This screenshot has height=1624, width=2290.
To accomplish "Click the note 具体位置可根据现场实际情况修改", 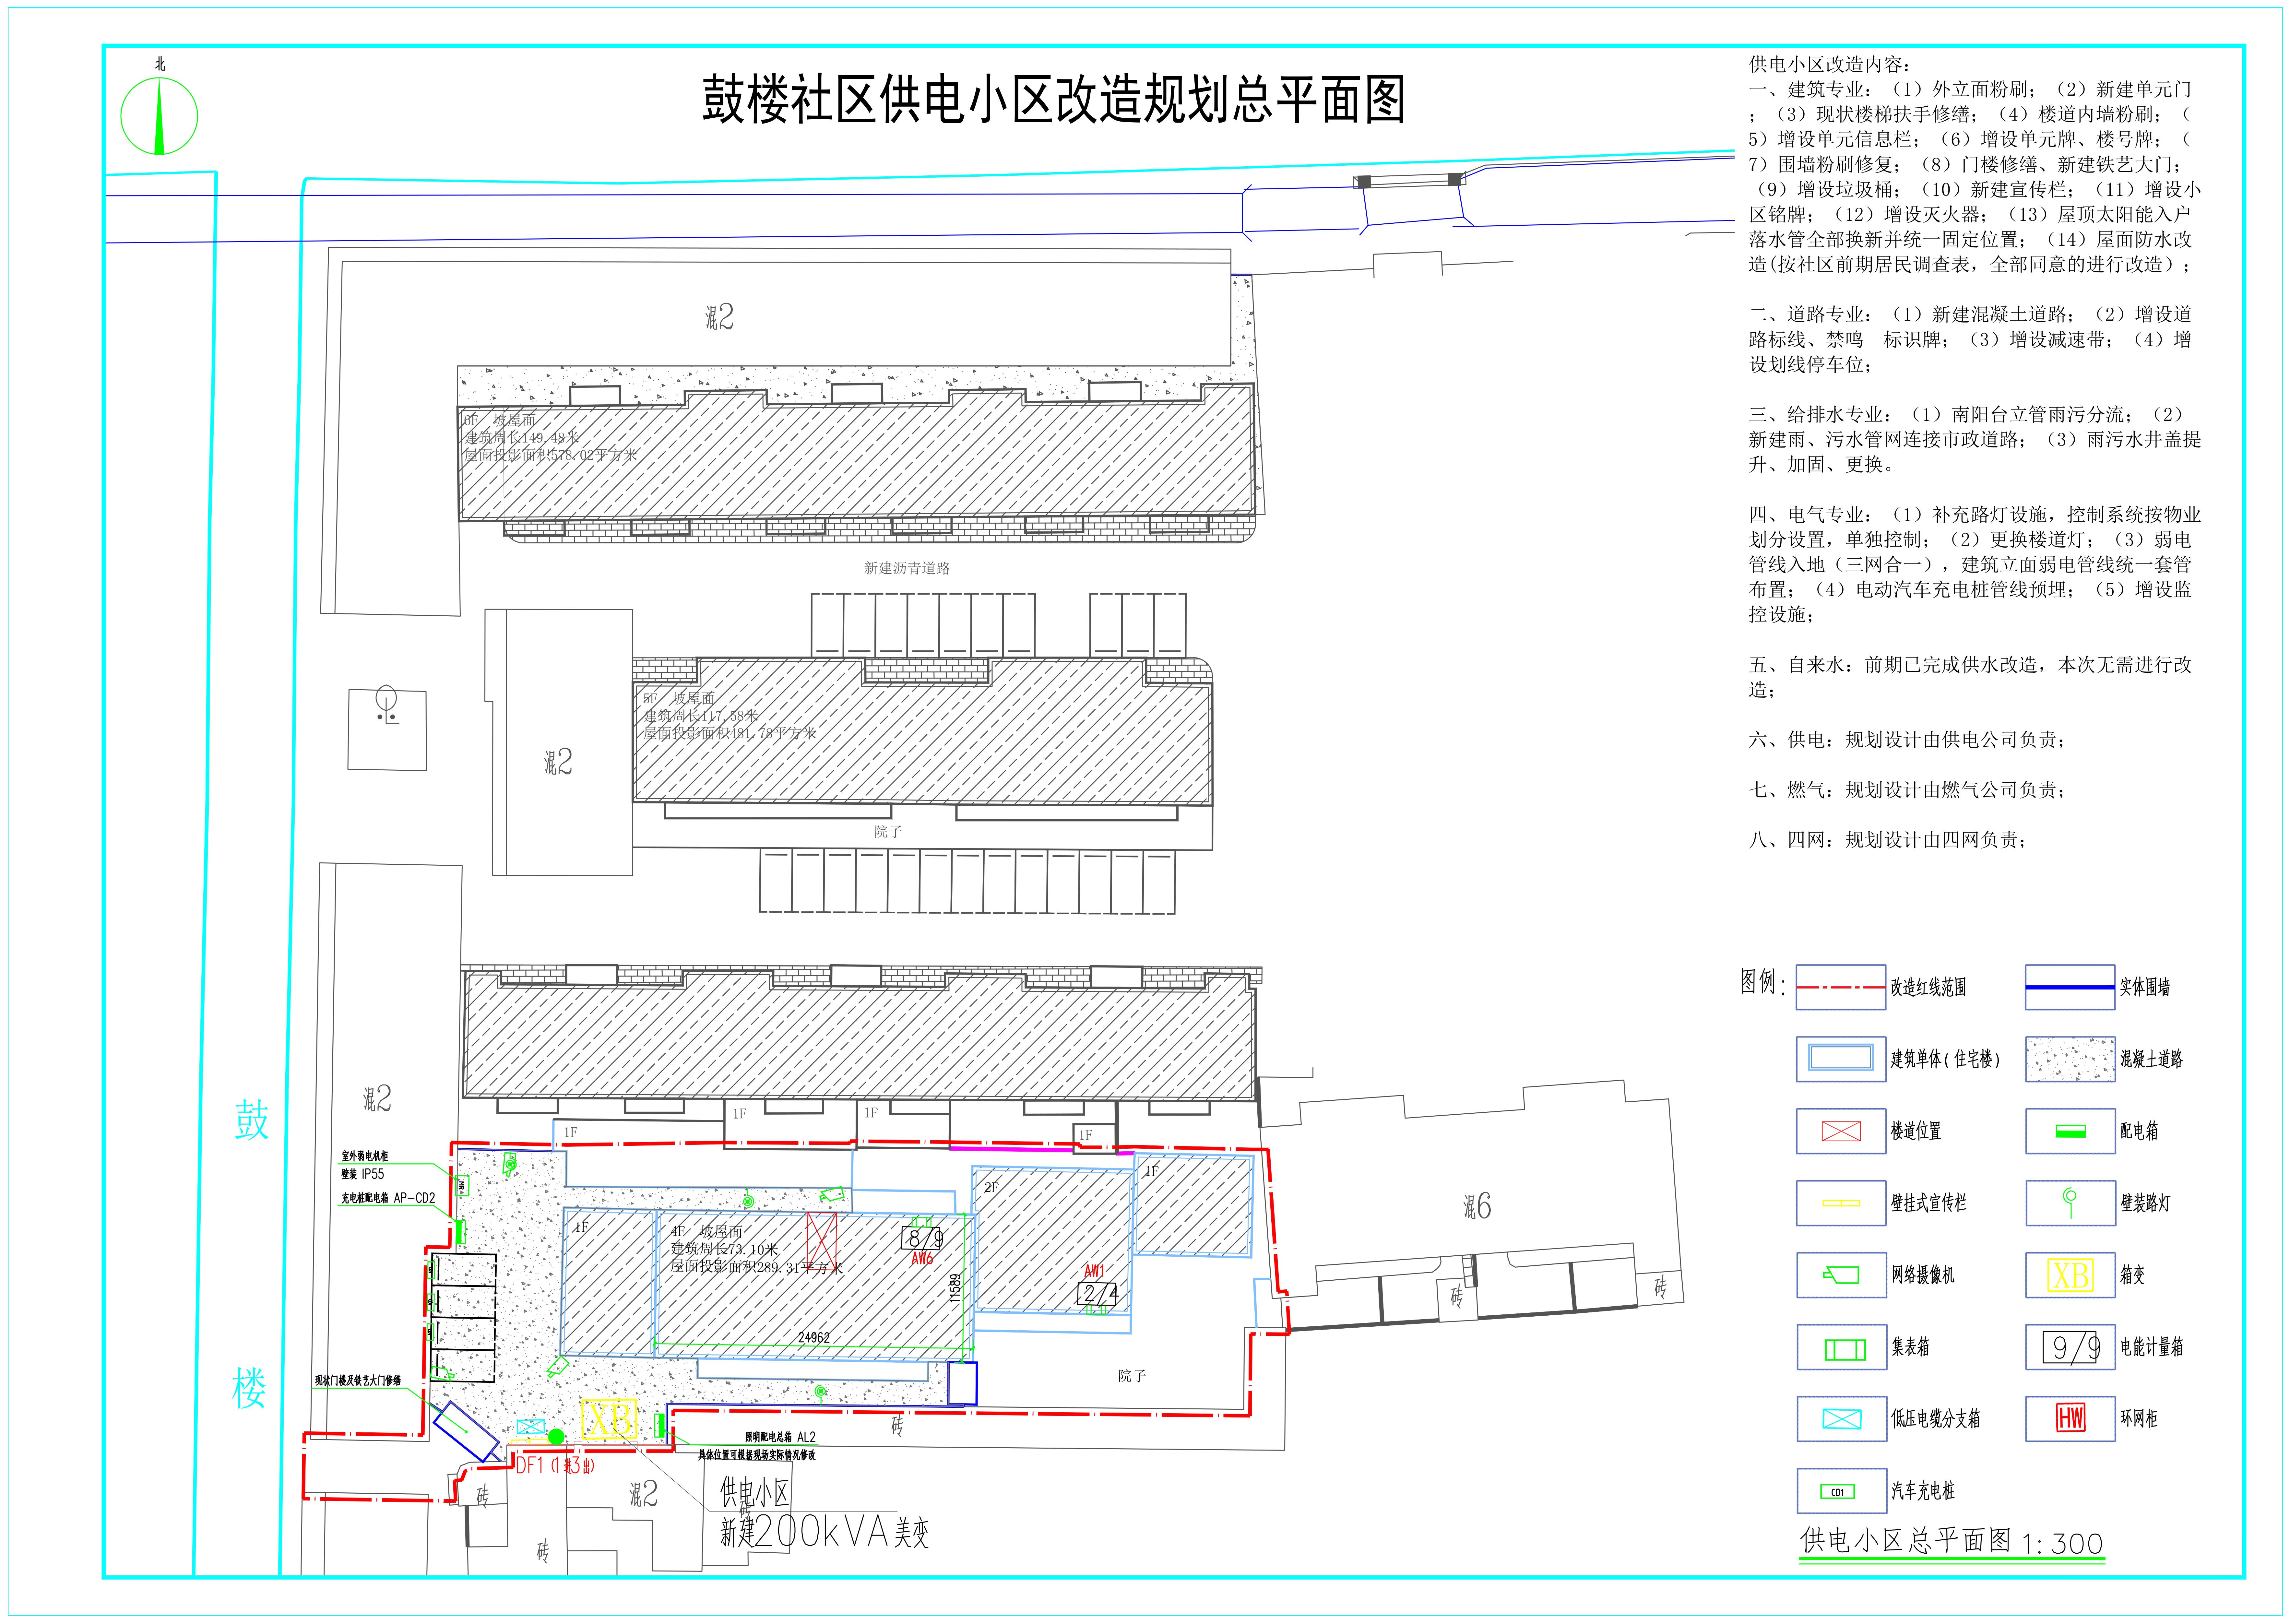I will 757,1455.
